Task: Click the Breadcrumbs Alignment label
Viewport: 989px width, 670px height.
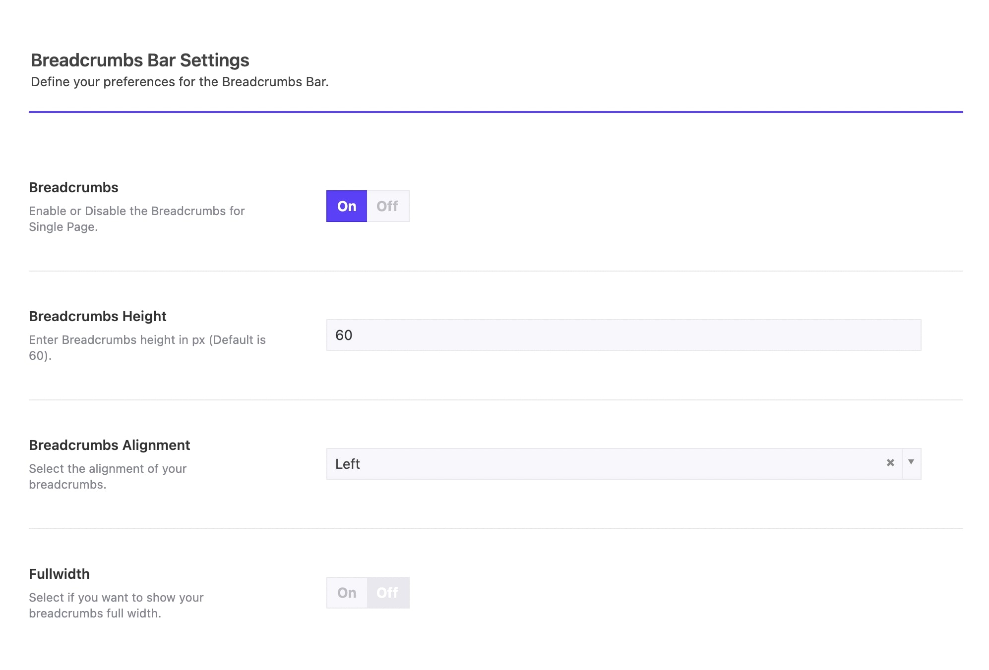Action: click(x=109, y=445)
